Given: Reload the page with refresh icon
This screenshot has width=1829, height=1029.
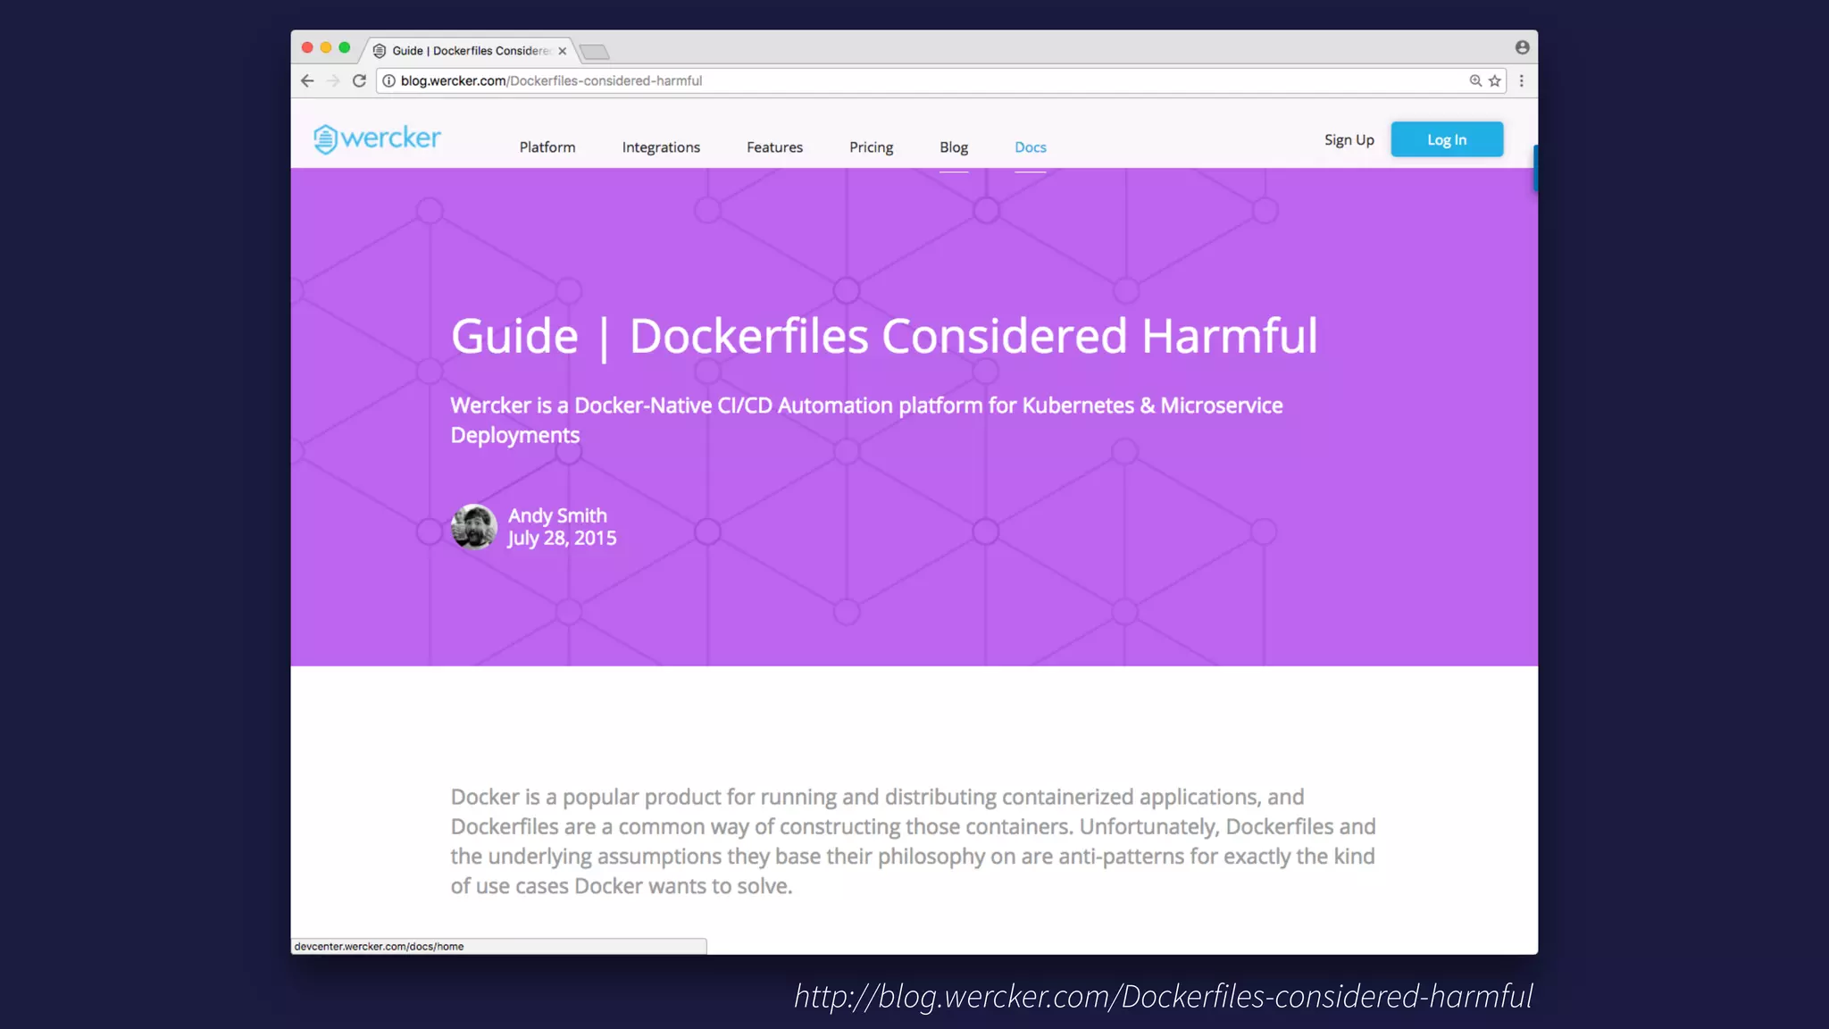Looking at the screenshot, I should pyautogui.click(x=359, y=80).
